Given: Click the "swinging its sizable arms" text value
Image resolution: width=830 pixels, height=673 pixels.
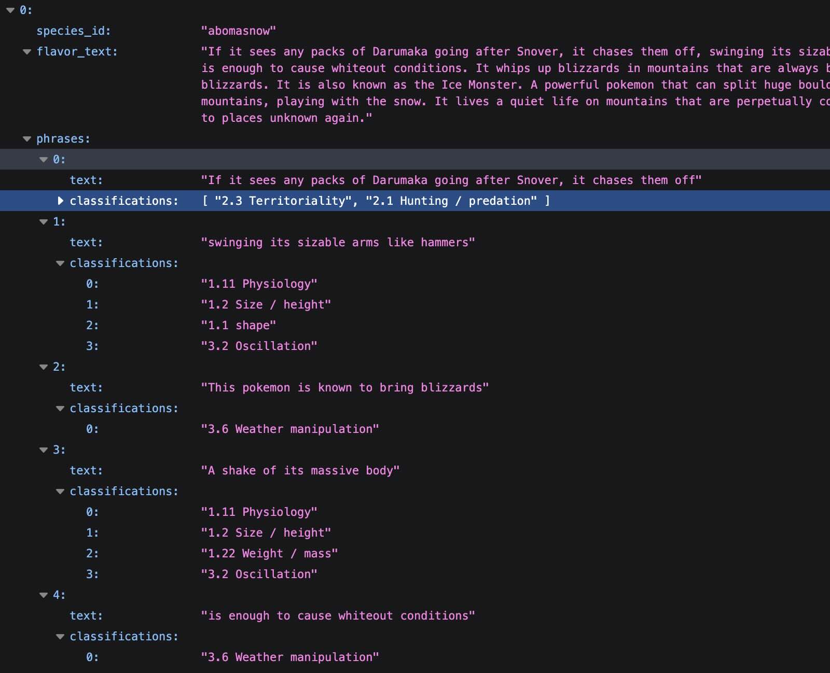Looking at the screenshot, I should tap(338, 243).
